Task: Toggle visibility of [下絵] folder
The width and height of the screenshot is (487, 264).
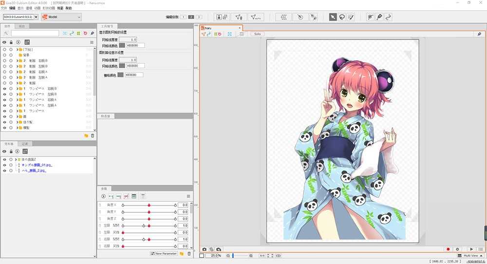Action: click(4, 49)
